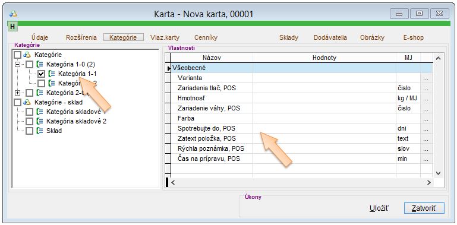Screen dimensions: 457x225
Task: Select the Spotrebujte do, POS row name
Action: [206, 128]
